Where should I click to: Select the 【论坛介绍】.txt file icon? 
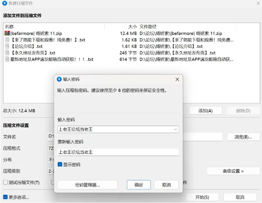tap(7, 46)
